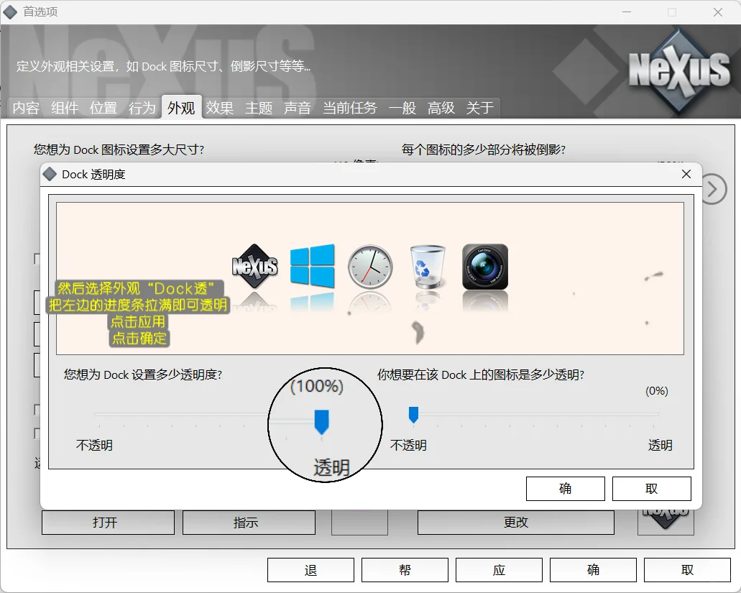Click the NeXuS logo in the top-right banner
This screenshot has width=741, height=593.
678,66
